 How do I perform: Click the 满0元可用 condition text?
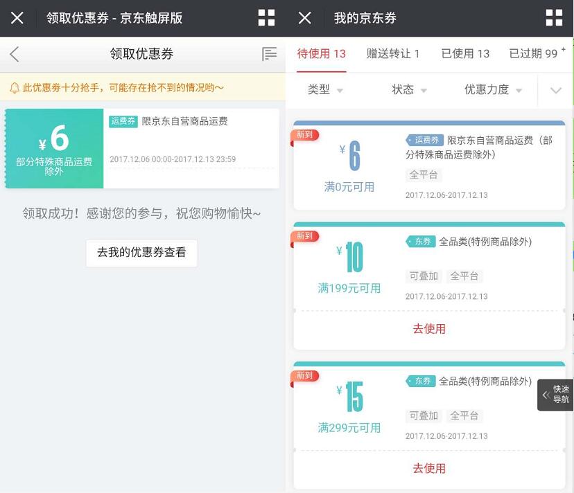tap(349, 187)
